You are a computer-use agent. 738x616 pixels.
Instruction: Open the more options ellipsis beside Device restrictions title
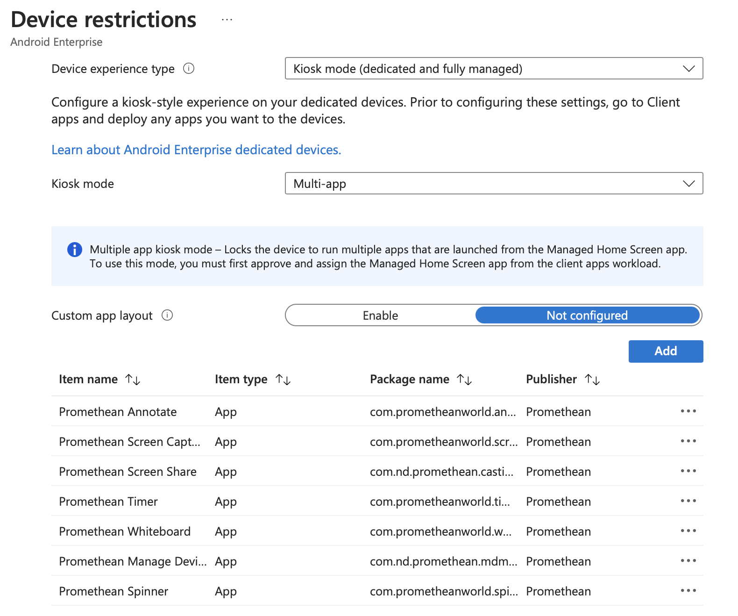227,20
